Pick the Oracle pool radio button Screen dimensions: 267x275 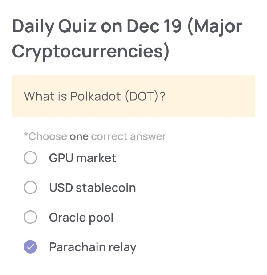(30, 218)
